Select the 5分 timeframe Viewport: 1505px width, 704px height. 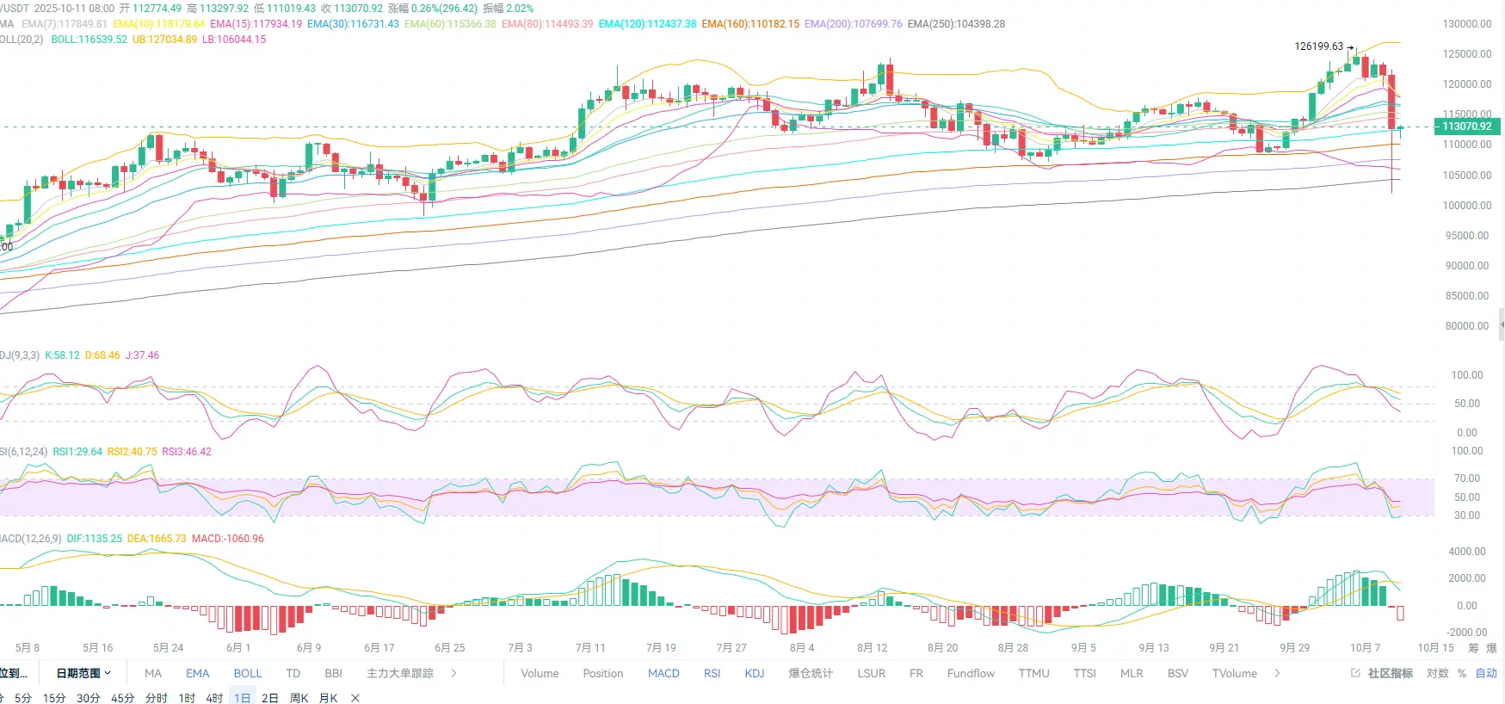[23, 698]
